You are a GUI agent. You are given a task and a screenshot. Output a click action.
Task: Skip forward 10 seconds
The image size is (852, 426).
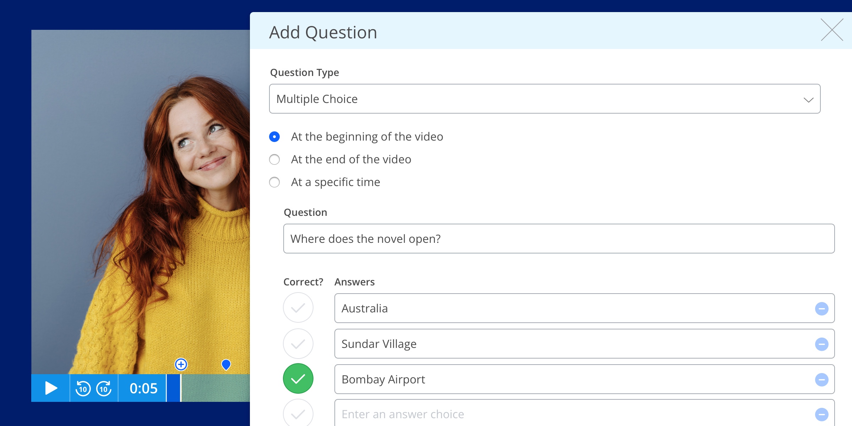tap(104, 388)
